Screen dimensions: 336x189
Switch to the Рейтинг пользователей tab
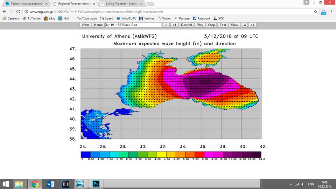pos(24,4)
